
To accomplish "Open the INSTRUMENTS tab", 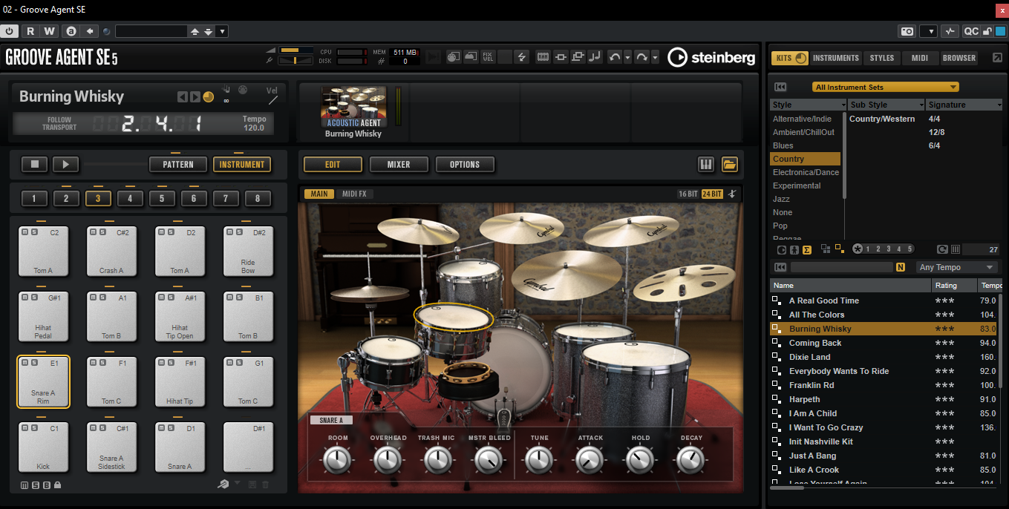I will (x=836, y=58).
